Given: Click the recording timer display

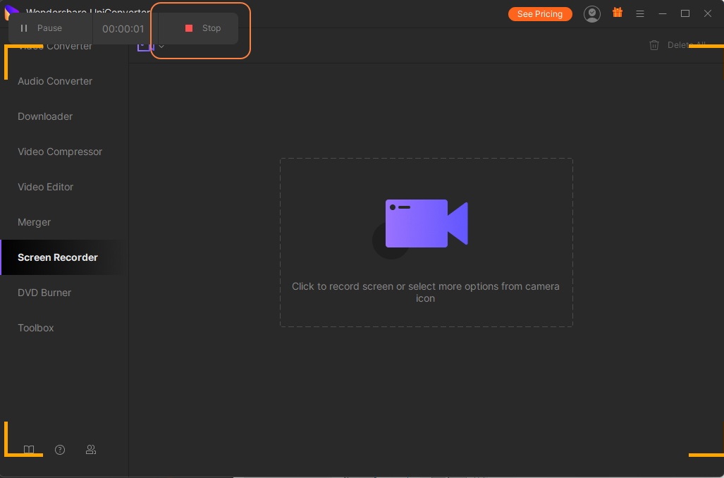Looking at the screenshot, I should (x=123, y=29).
